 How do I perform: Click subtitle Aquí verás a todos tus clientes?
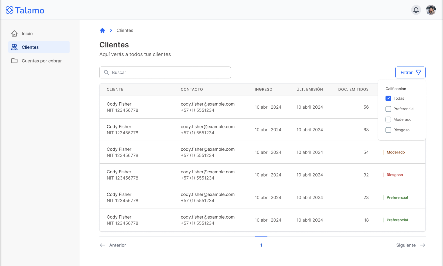[135, 54]
